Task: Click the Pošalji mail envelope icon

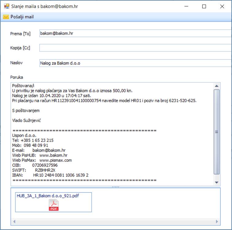Action: tap(6, 17)
